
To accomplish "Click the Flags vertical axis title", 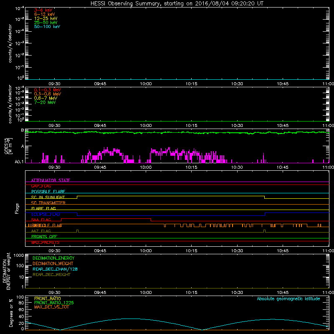I will [17, 208].
